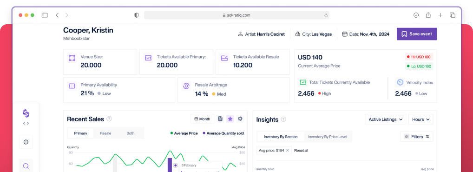Go back with the browser back arrow

[57, 15]
